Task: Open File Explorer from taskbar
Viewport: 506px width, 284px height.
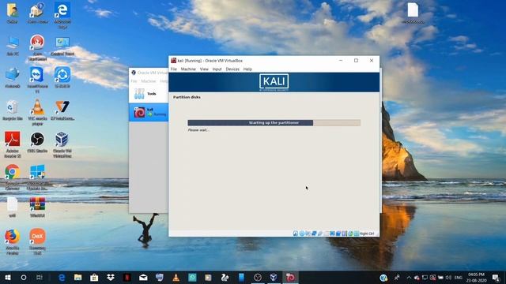Action: click(77, 277)
